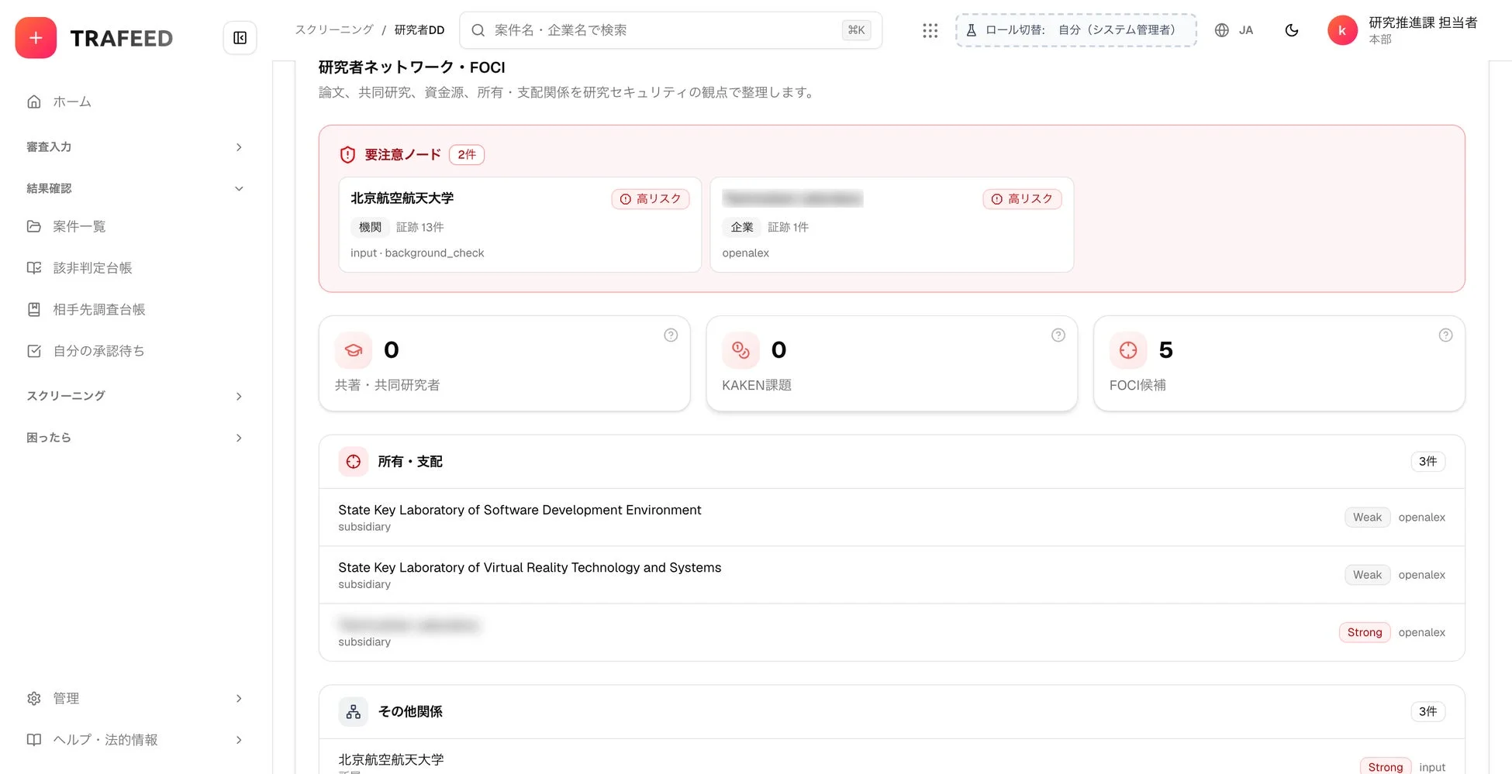This screenshot has height=774, width=1512.
Task: Open the 北京航空航天大学 warning node card
Action: point(520,225)
